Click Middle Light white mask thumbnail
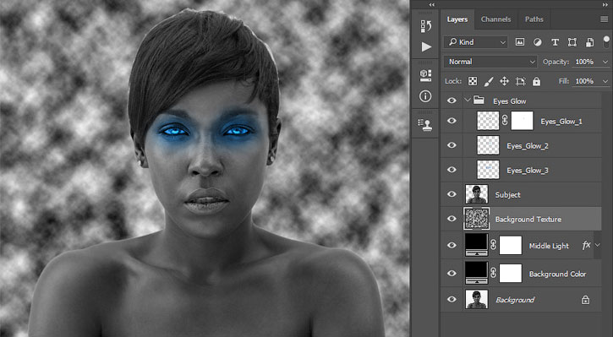The width and height of the screenshot is (613, 337). (x=511, y=245)
